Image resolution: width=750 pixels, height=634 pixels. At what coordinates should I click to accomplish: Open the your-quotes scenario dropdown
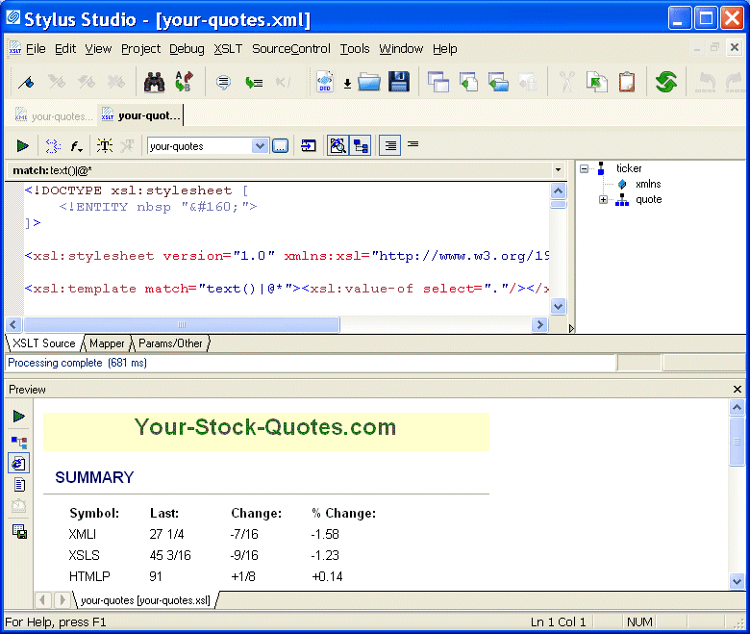pos(259,146)
